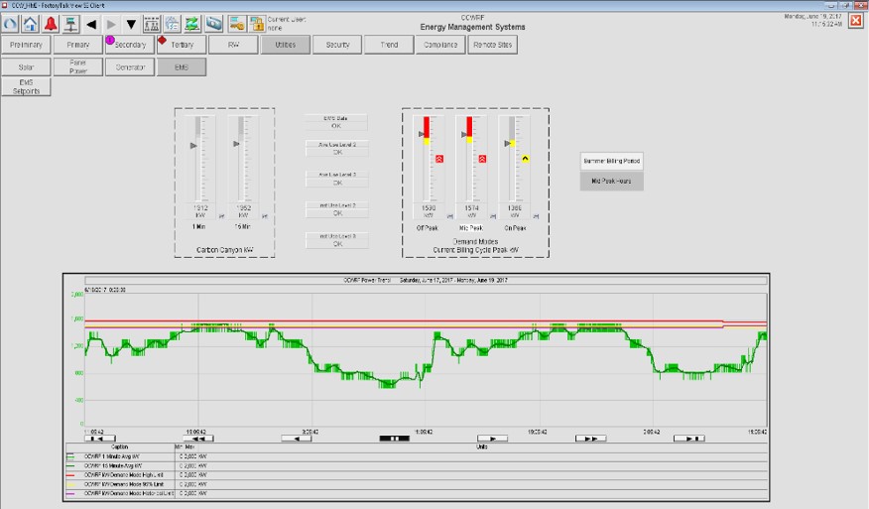Click the red up-chevron beside Off Peak
This screenshot has height=509, width=869.
pos(439,158)
